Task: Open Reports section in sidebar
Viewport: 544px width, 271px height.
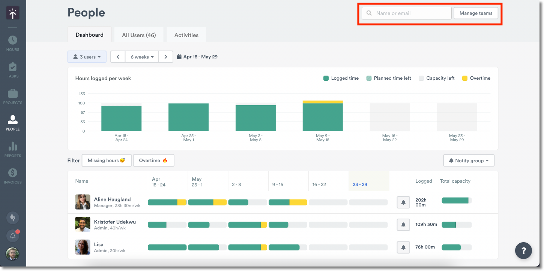Action: [x=13, y=150]
